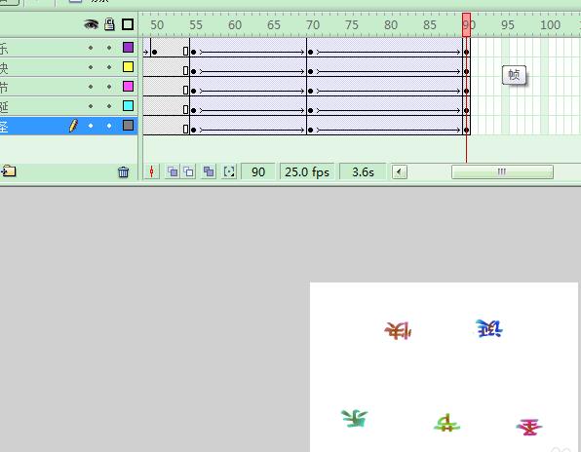Screen dimensions: 581x452
Task: Delete layer with the trash can icon
Action: click(x=124, y=172)
